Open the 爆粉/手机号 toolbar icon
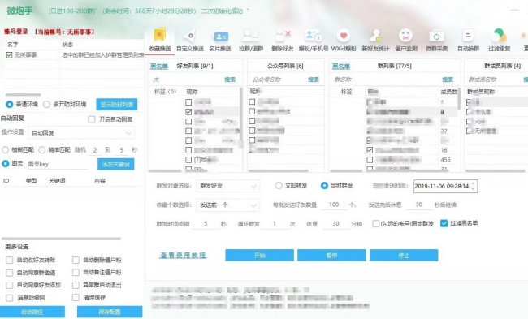The height and width of the screenshot is (319, 528). coord(314,36)
